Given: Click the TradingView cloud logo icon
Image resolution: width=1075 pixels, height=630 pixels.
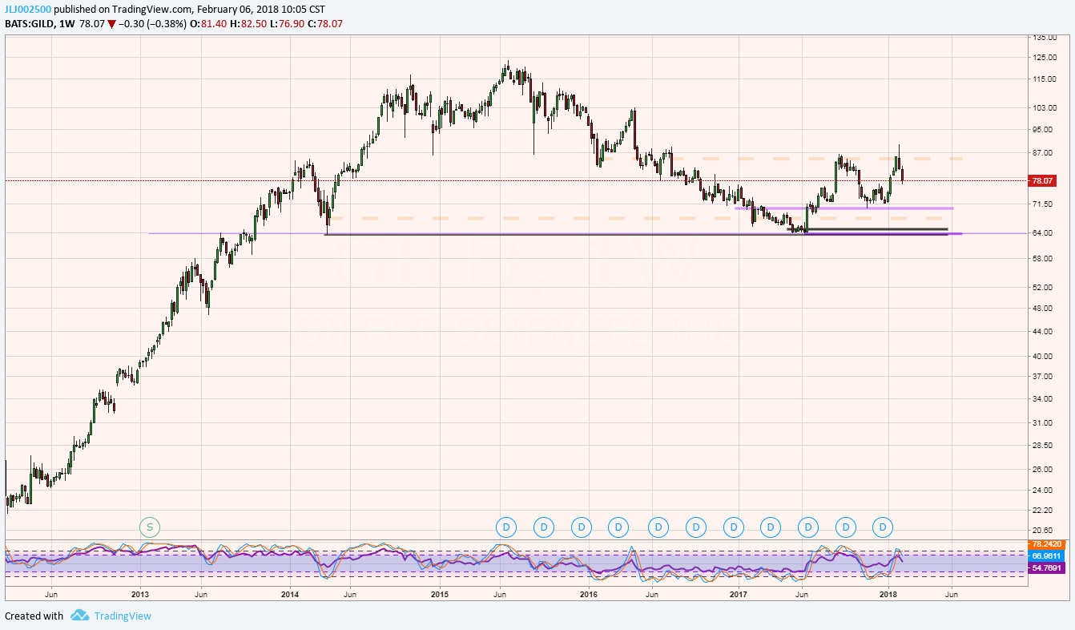Looking at the screenshot, I should coord(79,616).
